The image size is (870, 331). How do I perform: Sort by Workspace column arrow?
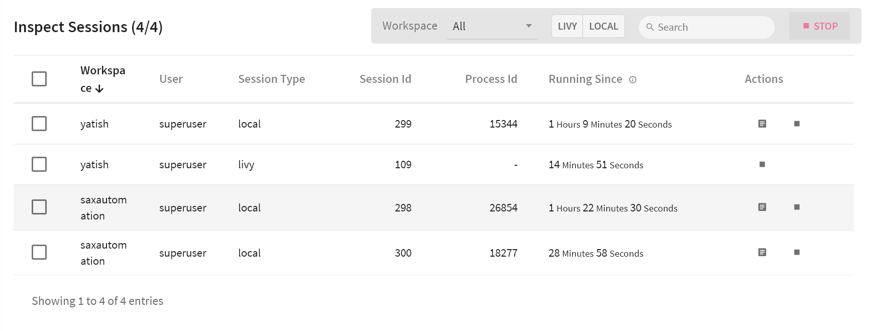coord(99,89)
